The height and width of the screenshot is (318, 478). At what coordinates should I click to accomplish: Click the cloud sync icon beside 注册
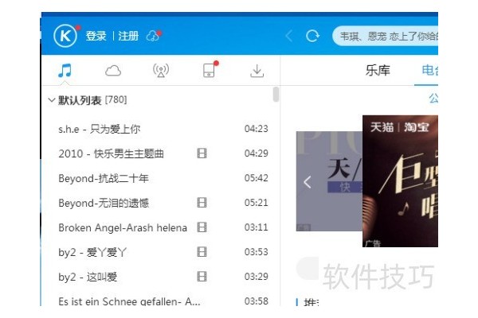[154, 36]
